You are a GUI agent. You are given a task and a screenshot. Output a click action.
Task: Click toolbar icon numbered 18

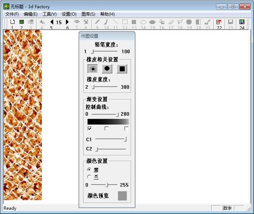point(180,22)
